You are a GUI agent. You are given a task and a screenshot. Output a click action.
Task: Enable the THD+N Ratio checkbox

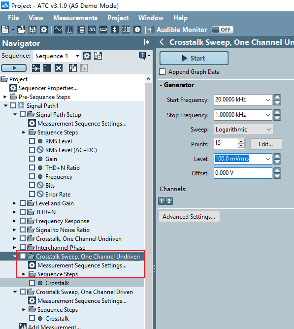click(32, 167)
